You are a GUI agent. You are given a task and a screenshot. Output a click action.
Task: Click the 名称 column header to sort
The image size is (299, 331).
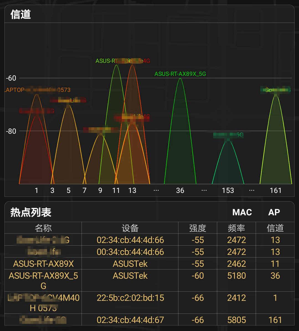43,228
